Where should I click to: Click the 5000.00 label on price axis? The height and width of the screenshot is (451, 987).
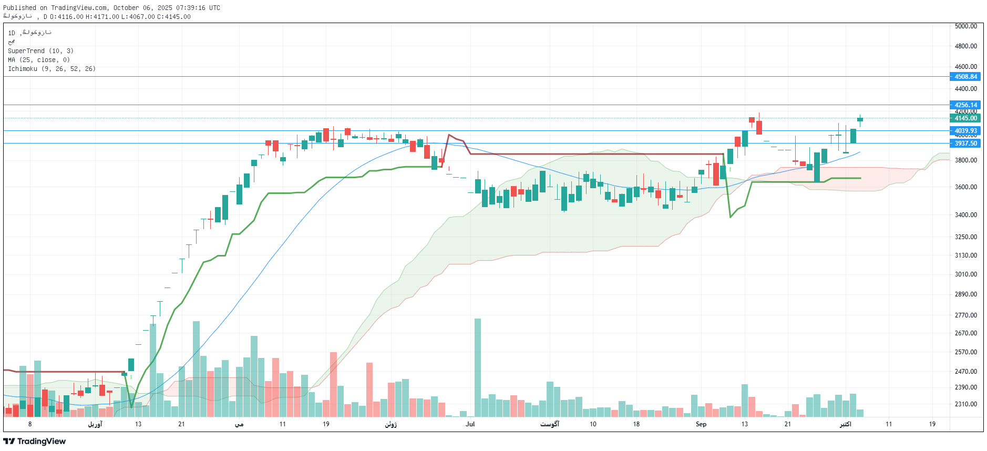click(x=965, y=26)
